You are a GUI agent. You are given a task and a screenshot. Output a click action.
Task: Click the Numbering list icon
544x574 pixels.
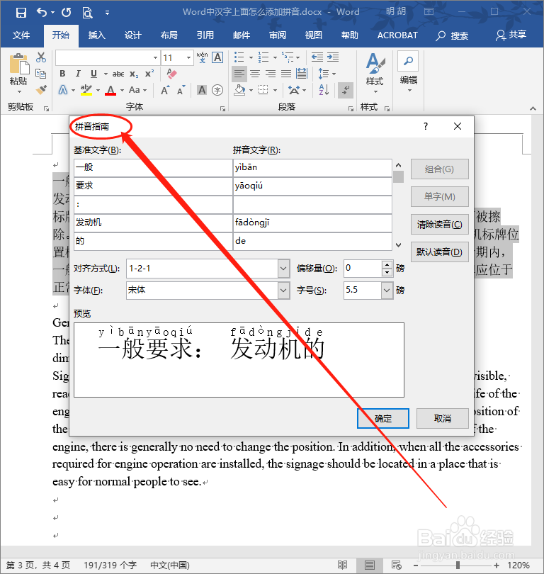pyautogui.click(x=263, y=57)
